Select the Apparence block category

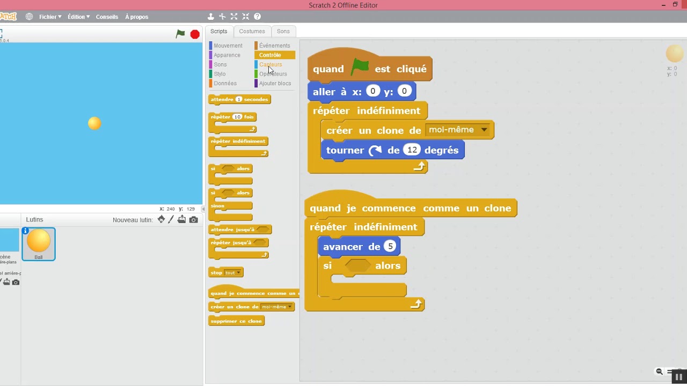coord(227,55)
